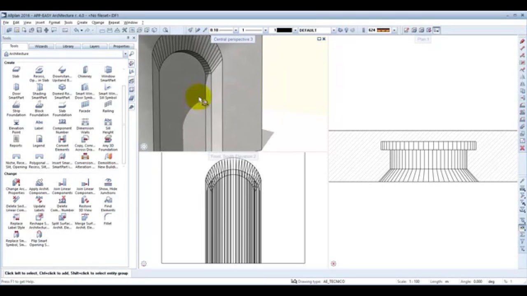This screenshot has width=527, height=296.
Task: Select Flip Smart Opening Symbol tool
Action: point(39,238)
